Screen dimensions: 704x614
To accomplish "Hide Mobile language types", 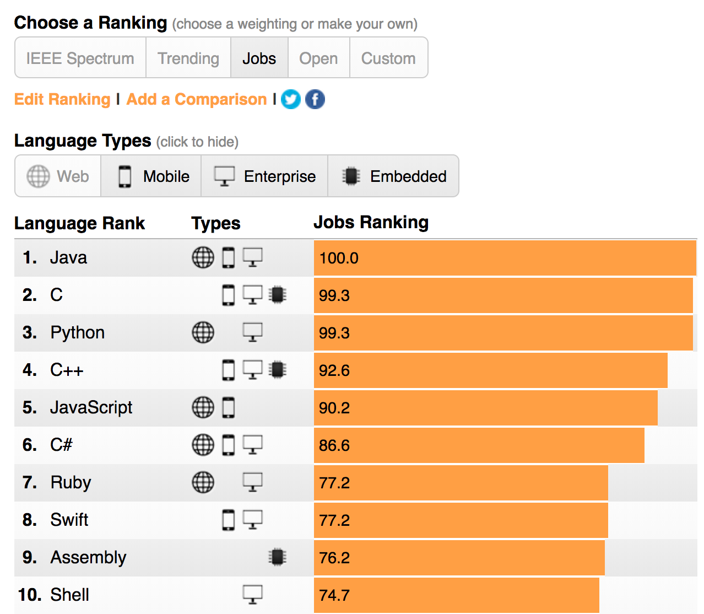I will pyautogui.click(x=151, y=176).
